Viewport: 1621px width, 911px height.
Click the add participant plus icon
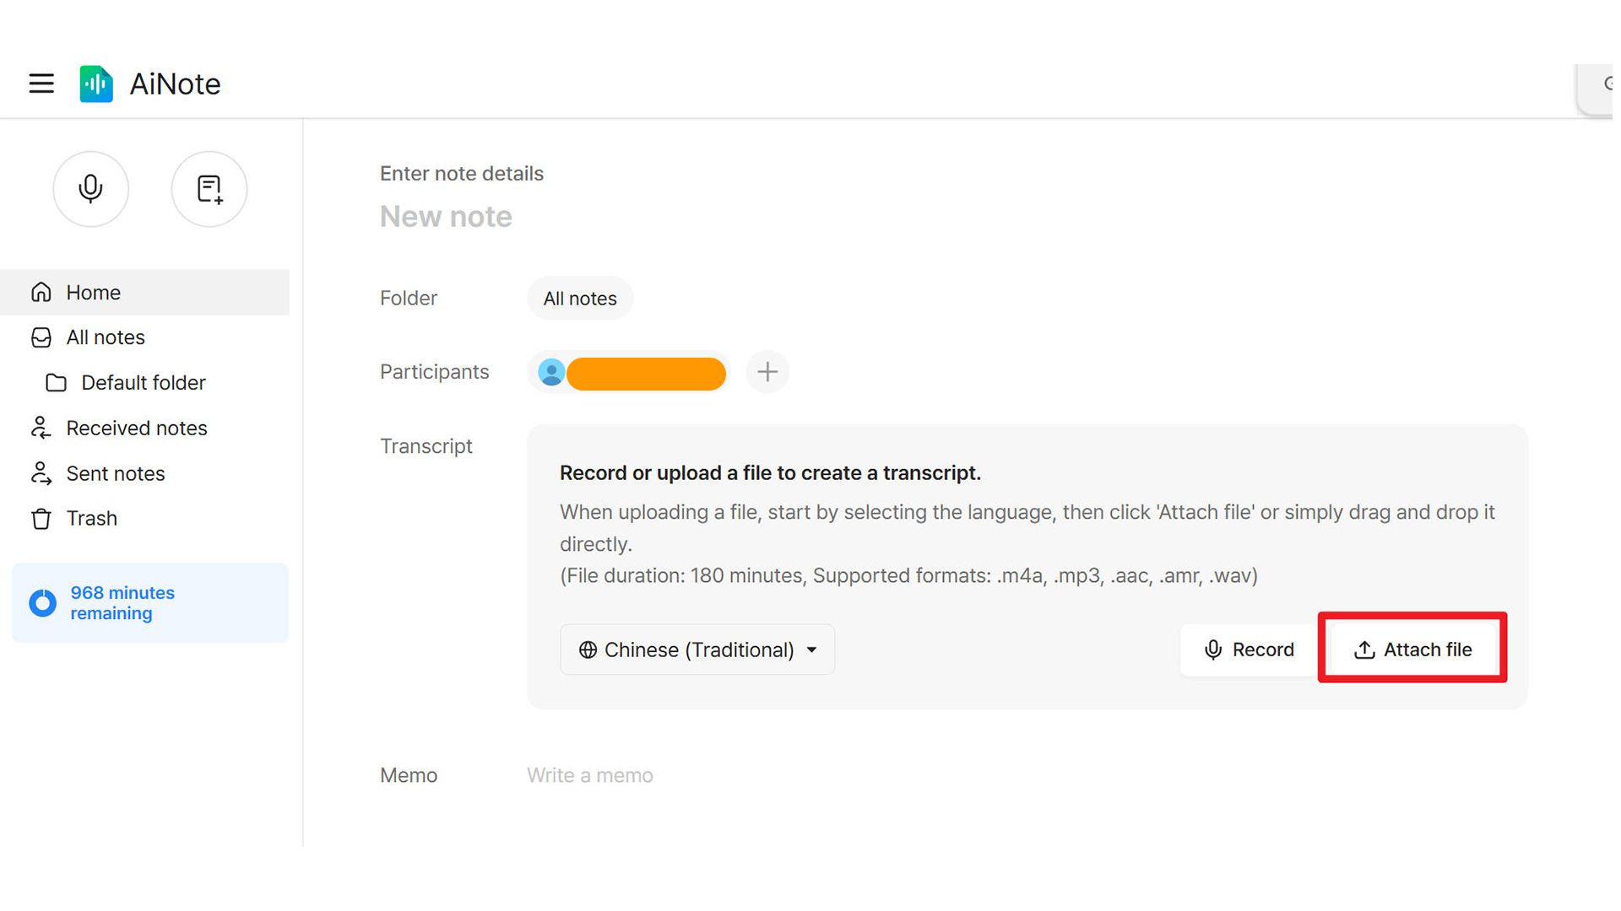(767, 372)
